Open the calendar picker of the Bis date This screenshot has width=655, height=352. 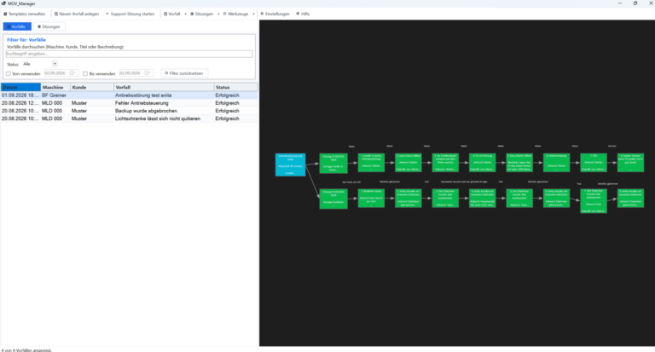pyautogui.click(x=148, y=73)
